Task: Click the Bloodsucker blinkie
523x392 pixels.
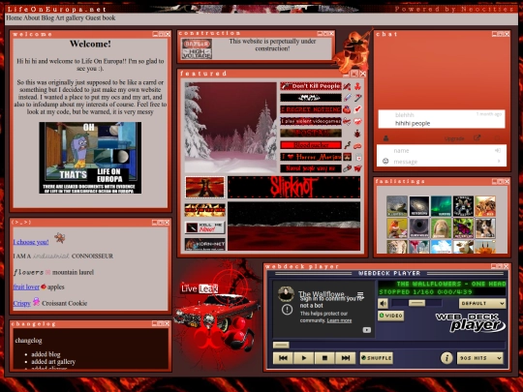Action: 311,145
